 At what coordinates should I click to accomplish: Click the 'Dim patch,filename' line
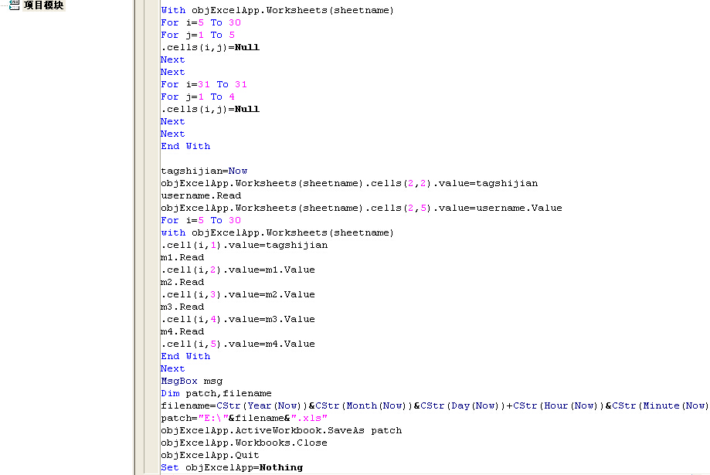coord(216,393)
